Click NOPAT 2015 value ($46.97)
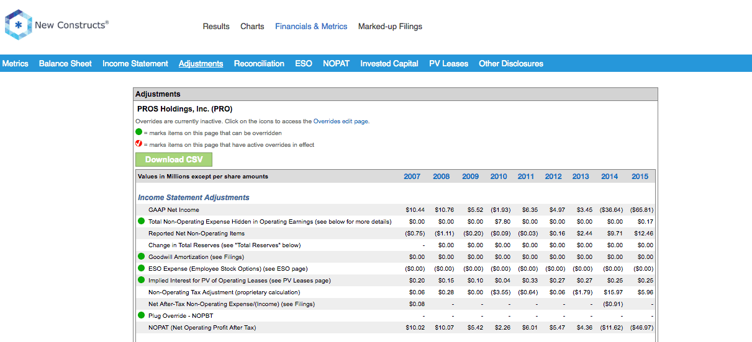This screenshot has width=752, height=342. [x=641, y=327]
